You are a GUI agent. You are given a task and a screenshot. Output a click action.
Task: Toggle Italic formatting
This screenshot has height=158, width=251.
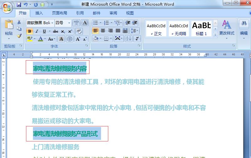click(37, 31)
